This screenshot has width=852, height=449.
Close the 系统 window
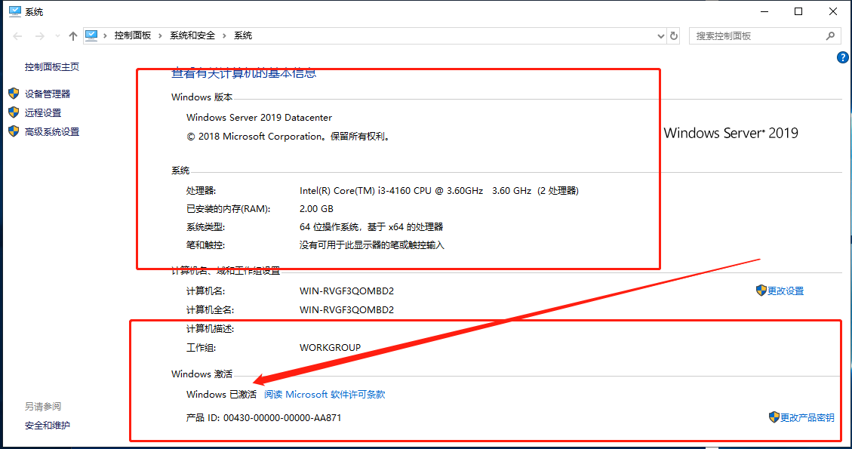pos(833,11)
